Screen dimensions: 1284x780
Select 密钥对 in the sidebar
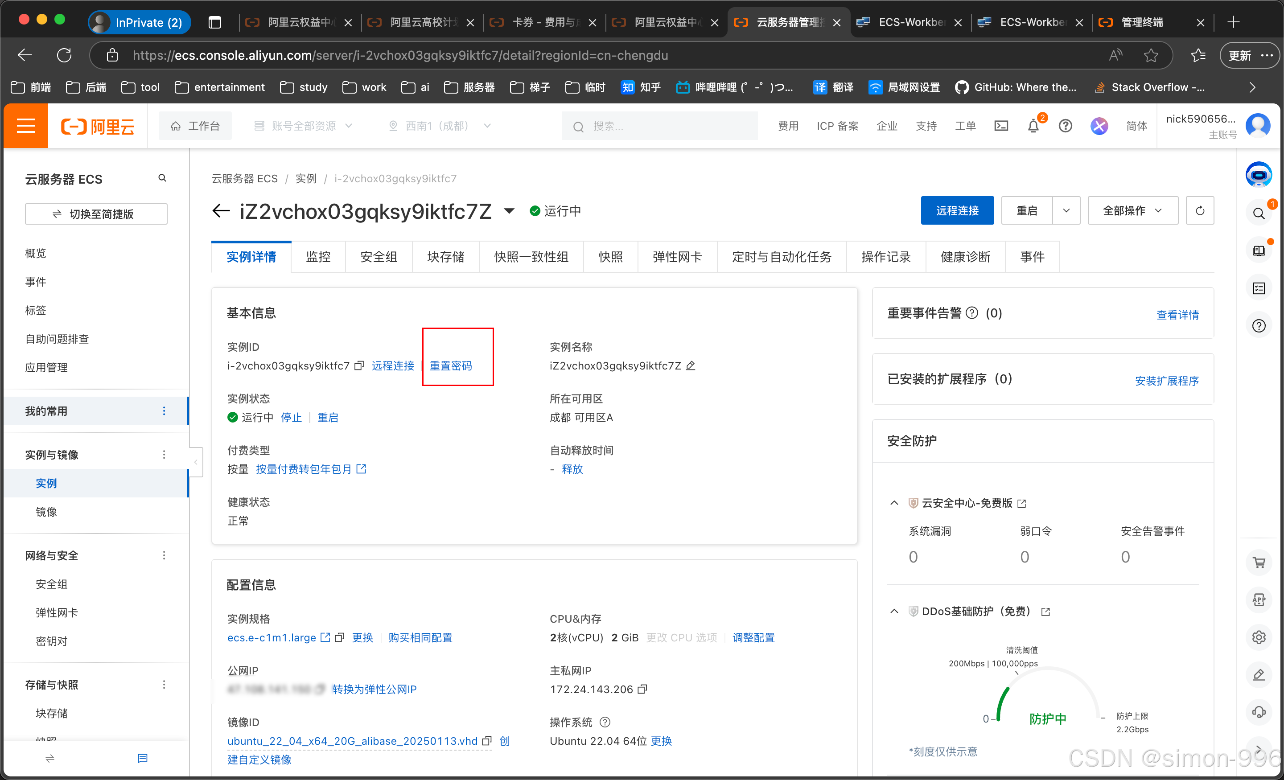[x=52, y=641]
